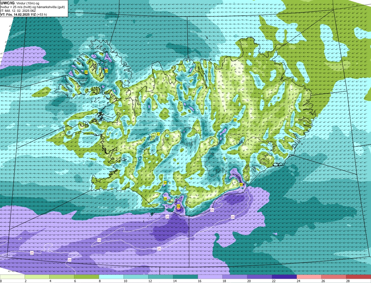This screenshot has width=371, height=283.
Task: Click the legend scale number 0
Action: tap(1, 281)
